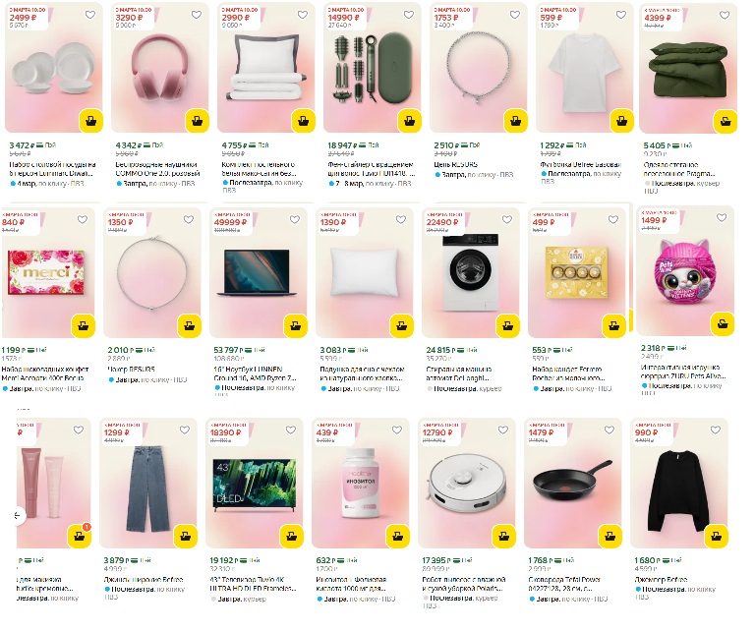Toggle favorite heart on black sweater
This screenshot has height=631, width=755.
click(716, 430)
